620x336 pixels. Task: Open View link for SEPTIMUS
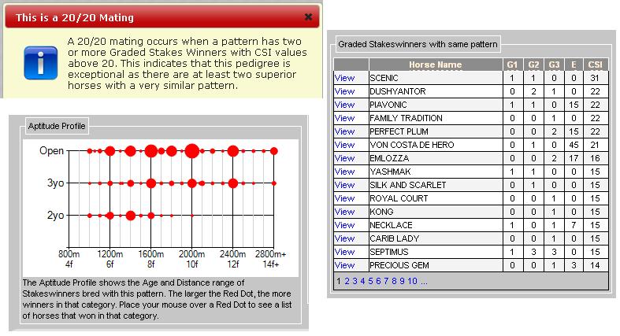coord(344,252)
